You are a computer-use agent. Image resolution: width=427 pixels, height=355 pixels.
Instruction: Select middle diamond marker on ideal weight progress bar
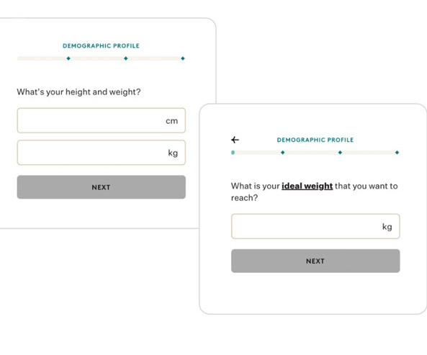pyautogui.click(x=340, y=153)
